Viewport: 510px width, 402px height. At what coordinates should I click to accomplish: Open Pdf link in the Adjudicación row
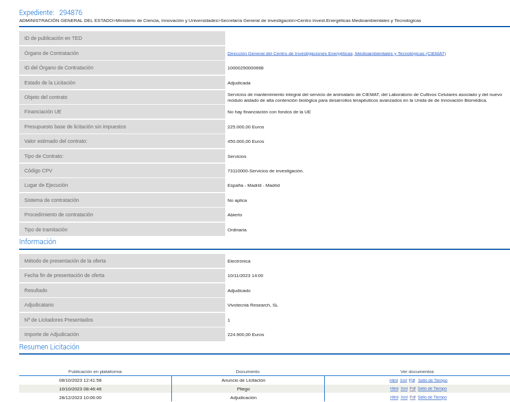click(412, 397)
